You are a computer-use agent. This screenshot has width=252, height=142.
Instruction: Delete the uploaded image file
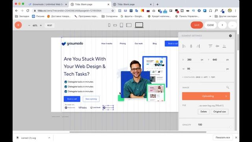coord(204,112)
